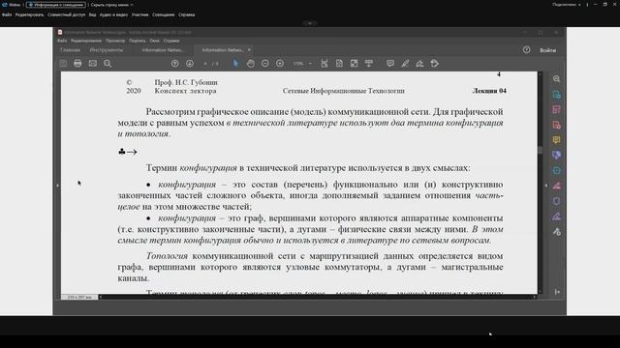Image resolution: width=620 pixels, height=348 pixels.
Task: Zoom out using the minus circle icon
Action: pyautogui.click(x=264, y=64)
